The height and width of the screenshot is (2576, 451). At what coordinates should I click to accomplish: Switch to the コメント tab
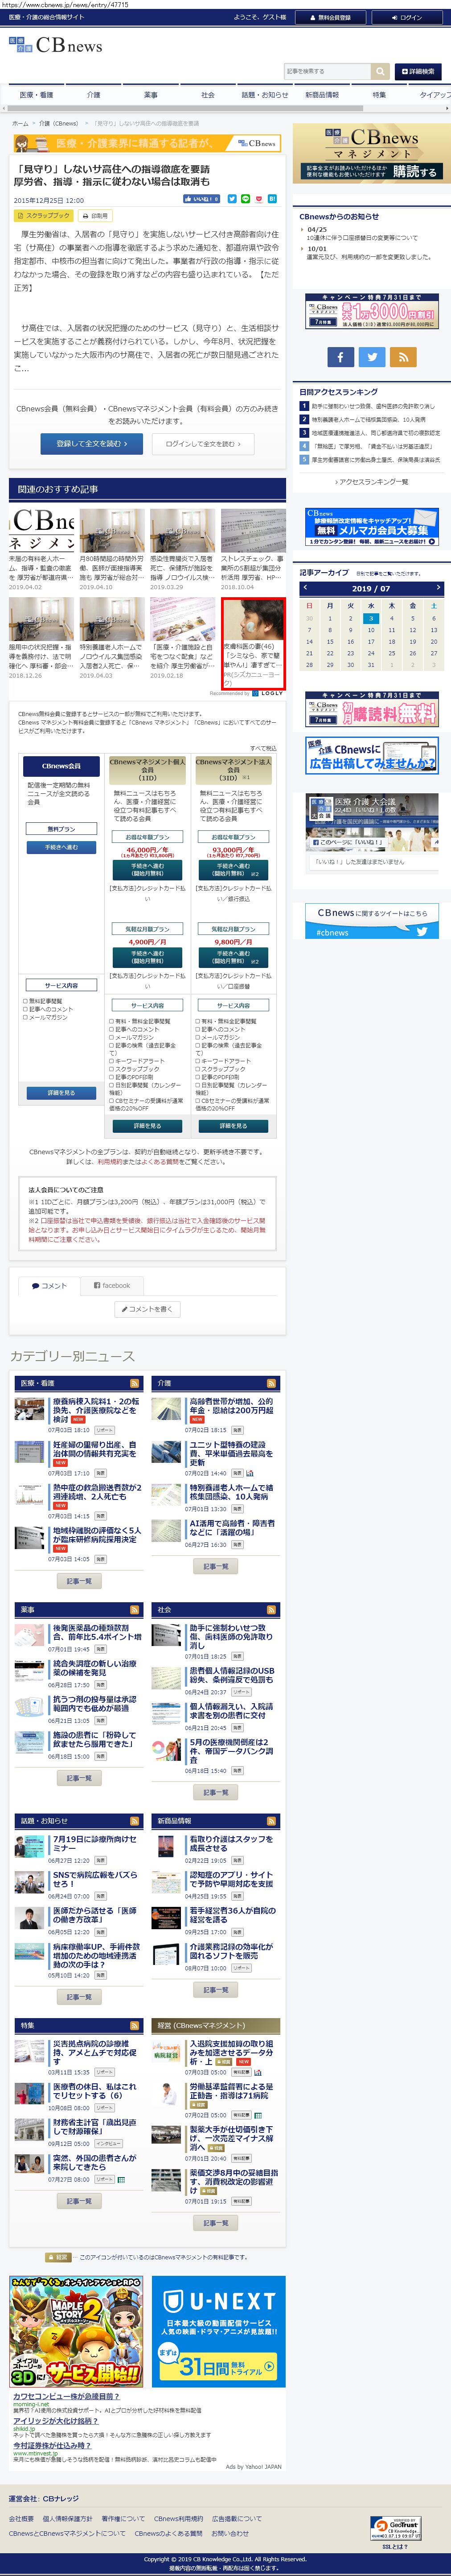(49, 1285)
